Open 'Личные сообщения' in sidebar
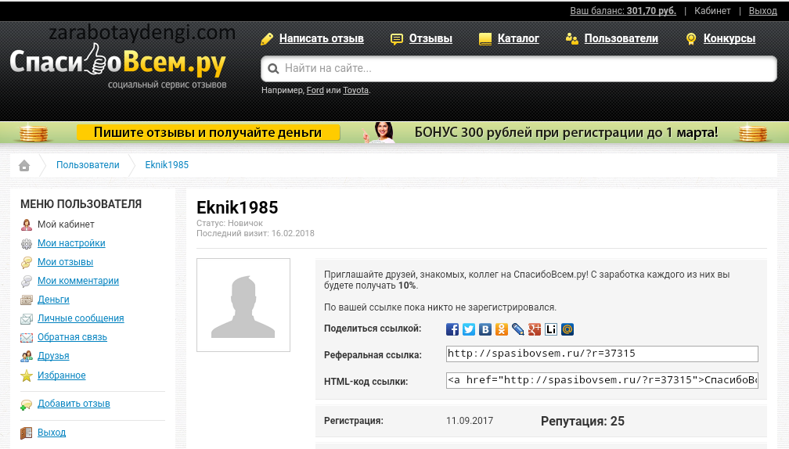 coord(81,318)
